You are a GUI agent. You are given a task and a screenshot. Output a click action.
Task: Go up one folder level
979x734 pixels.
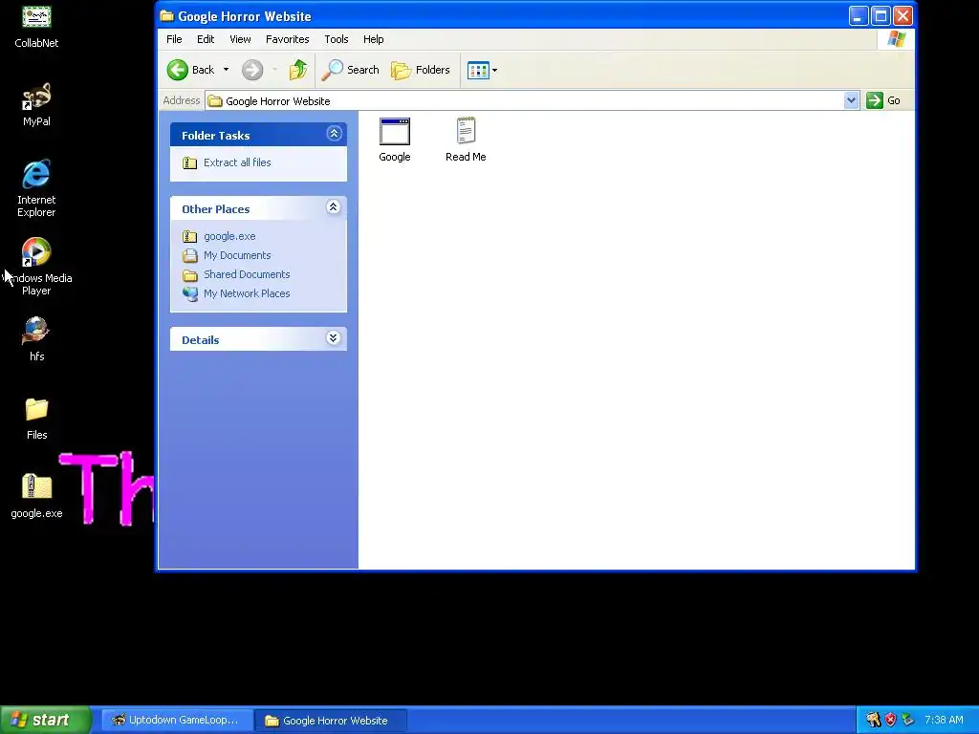tap(298, 70)
